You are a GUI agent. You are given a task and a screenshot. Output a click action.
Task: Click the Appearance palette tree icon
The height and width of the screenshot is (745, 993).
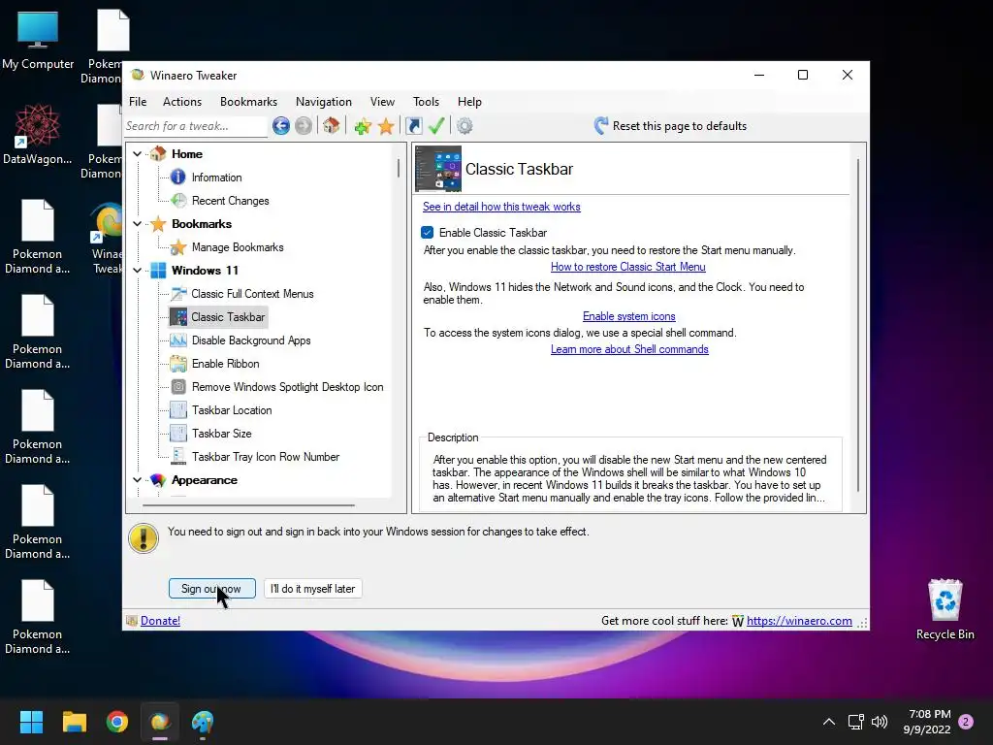158,480
